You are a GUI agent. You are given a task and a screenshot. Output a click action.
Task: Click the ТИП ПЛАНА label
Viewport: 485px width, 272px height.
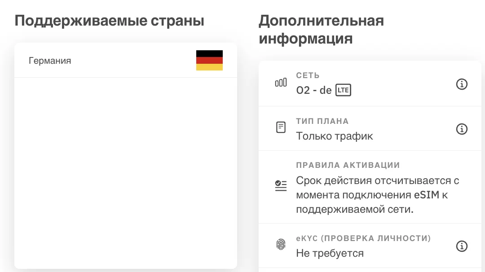point(322,121)
